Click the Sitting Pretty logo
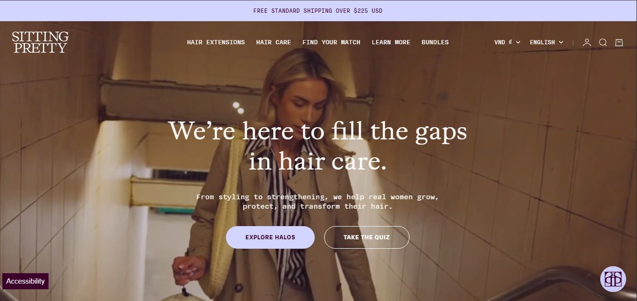 [40, 42]
